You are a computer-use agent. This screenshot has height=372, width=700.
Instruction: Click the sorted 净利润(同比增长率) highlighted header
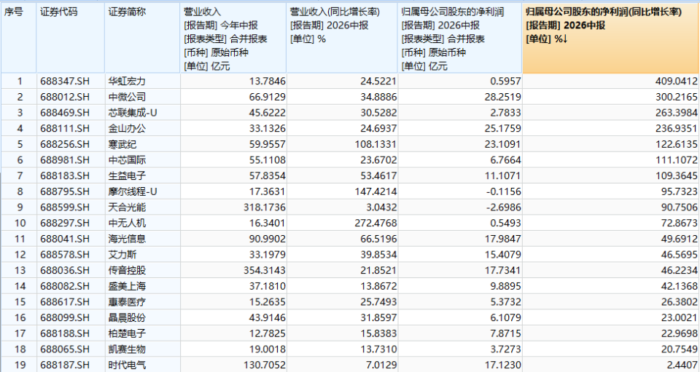611,38
